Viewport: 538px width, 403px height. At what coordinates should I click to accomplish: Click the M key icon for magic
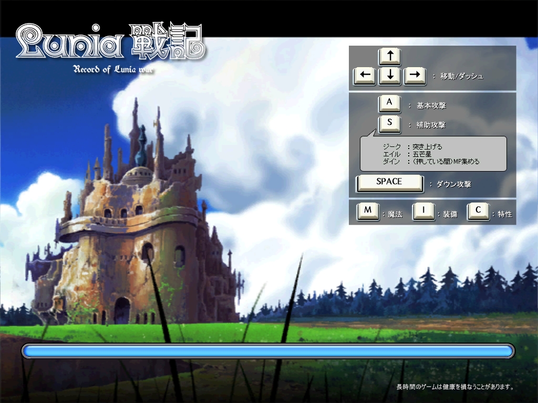coord(368,211)
